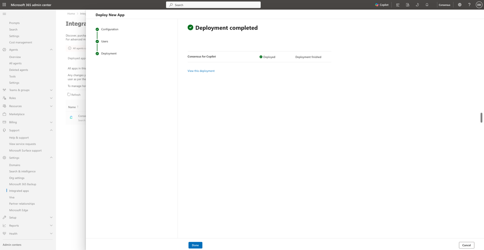Expand the Reports chevron

coord(51,226)
